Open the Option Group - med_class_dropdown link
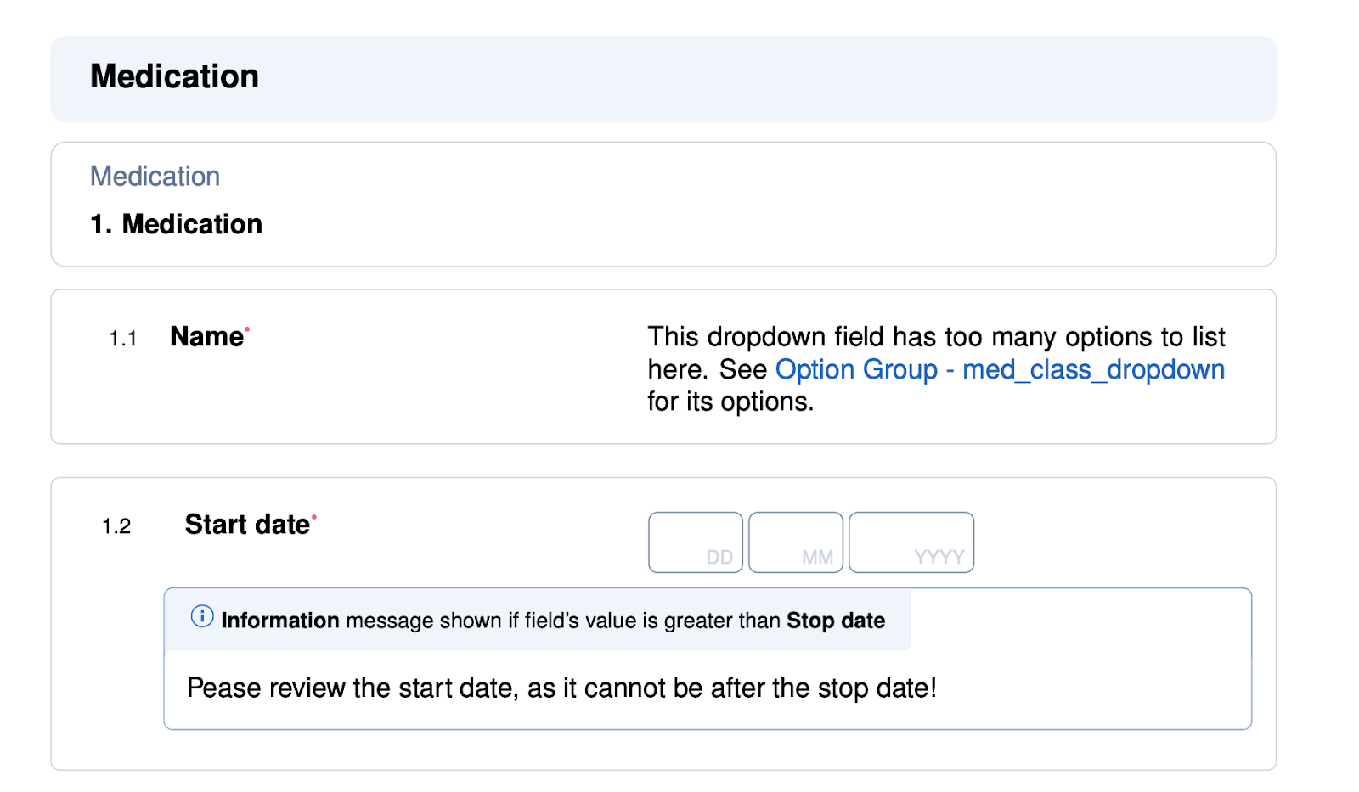This screenshot has height=792, width=1359. click(x=999, y=369)
